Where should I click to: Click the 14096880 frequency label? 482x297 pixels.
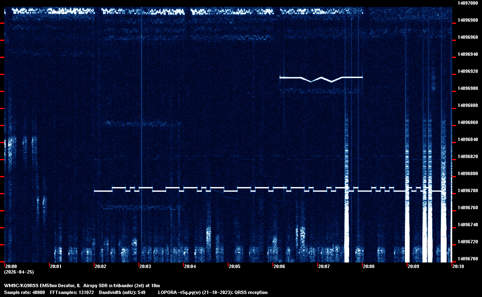pyautogui.click(x=468, y=105)
